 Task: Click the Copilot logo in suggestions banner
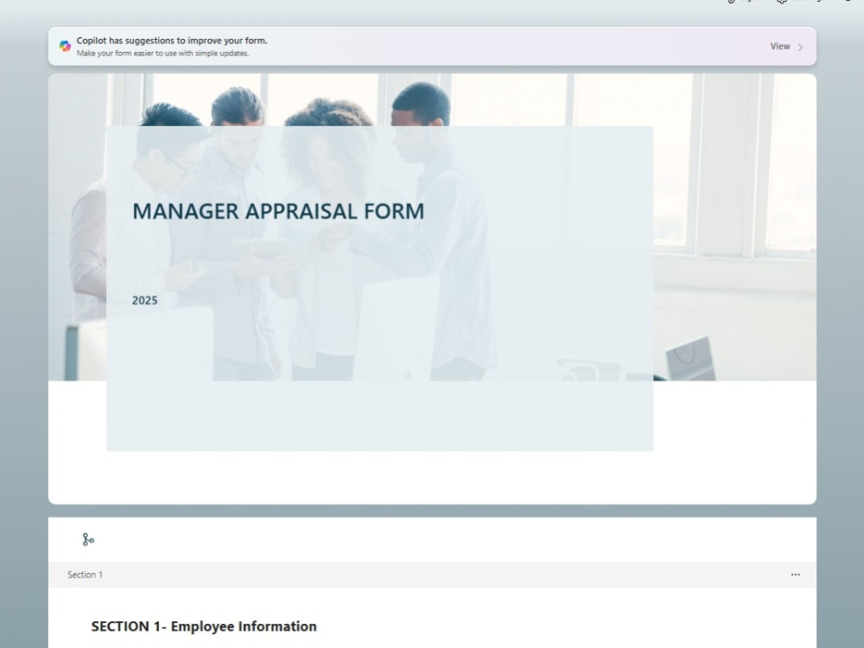click(65, 47)
